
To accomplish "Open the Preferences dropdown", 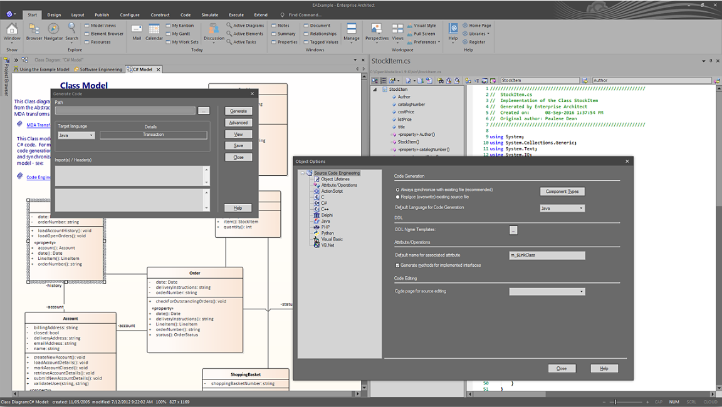I will 424,43.
